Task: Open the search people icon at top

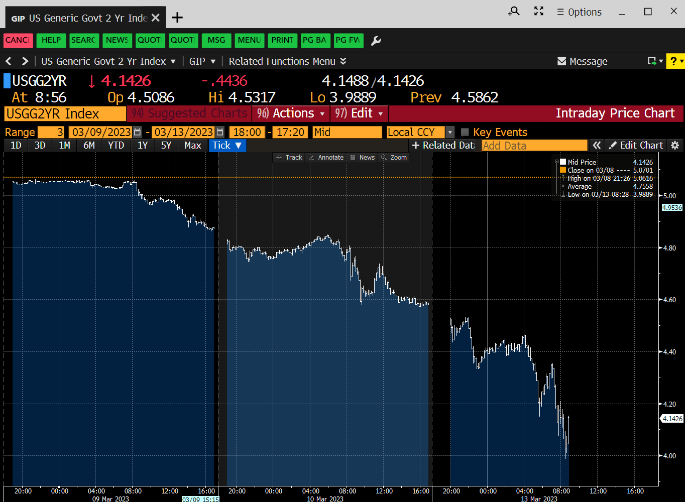Action: tap(513, 12)
